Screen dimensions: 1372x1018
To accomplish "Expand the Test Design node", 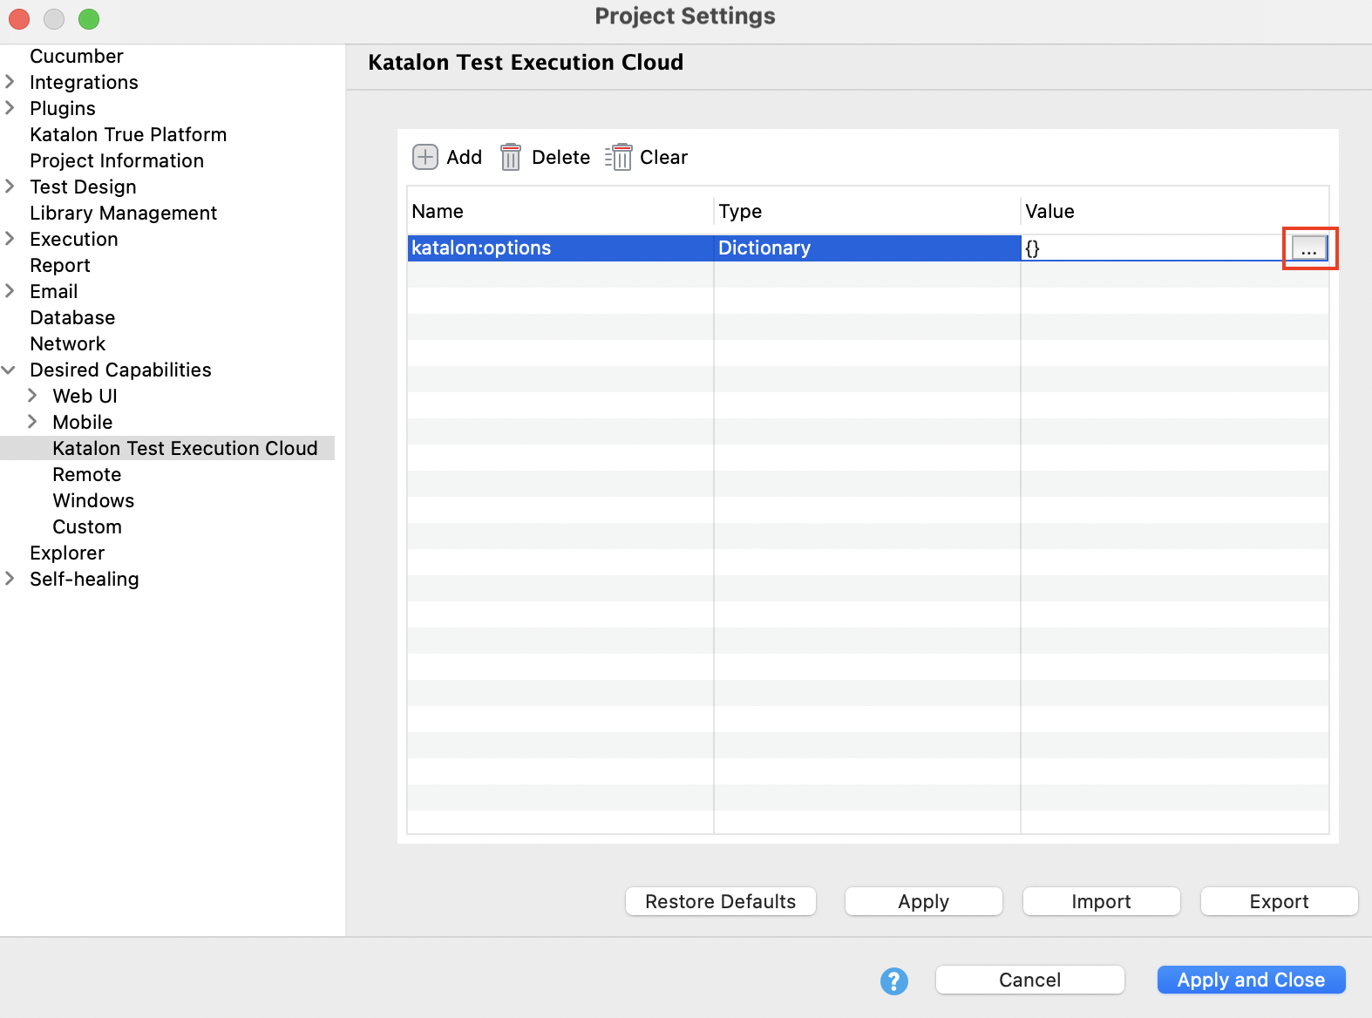I will pos(10,187).
